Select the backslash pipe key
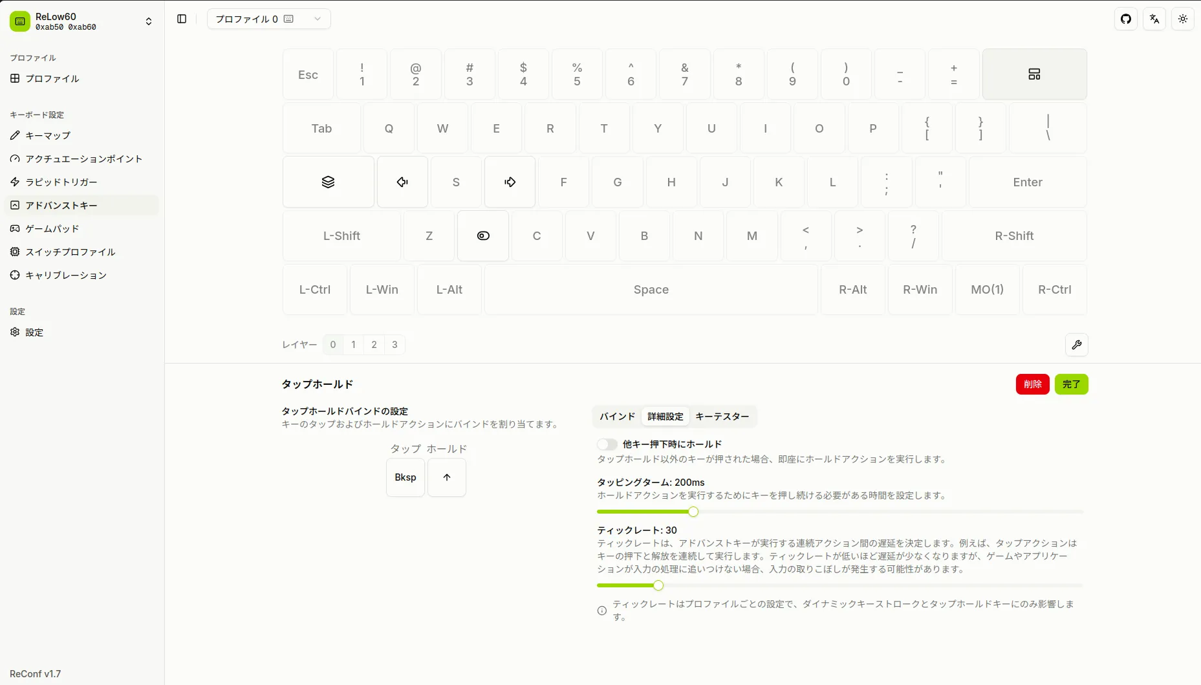 (x=1048, y=128)
